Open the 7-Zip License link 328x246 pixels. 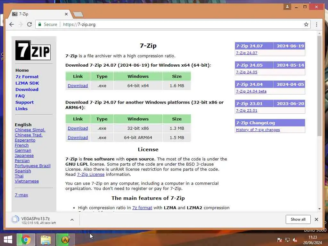coord(91,175)
